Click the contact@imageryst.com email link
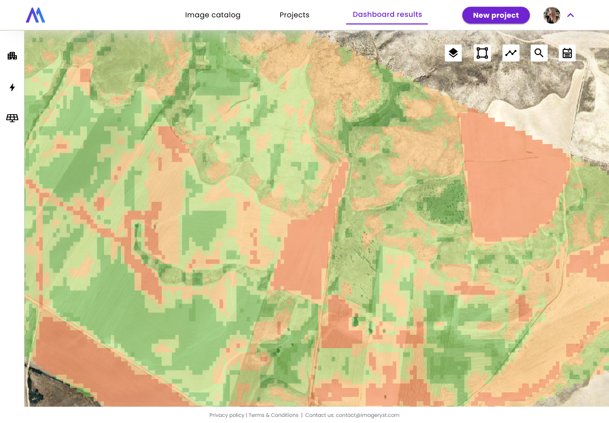 tap(367, 415)
